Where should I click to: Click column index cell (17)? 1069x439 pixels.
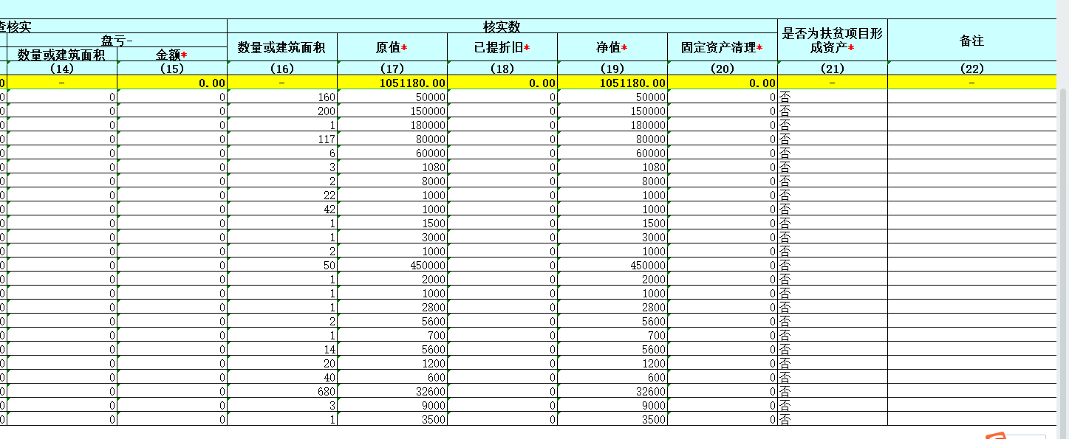(392, 69)
